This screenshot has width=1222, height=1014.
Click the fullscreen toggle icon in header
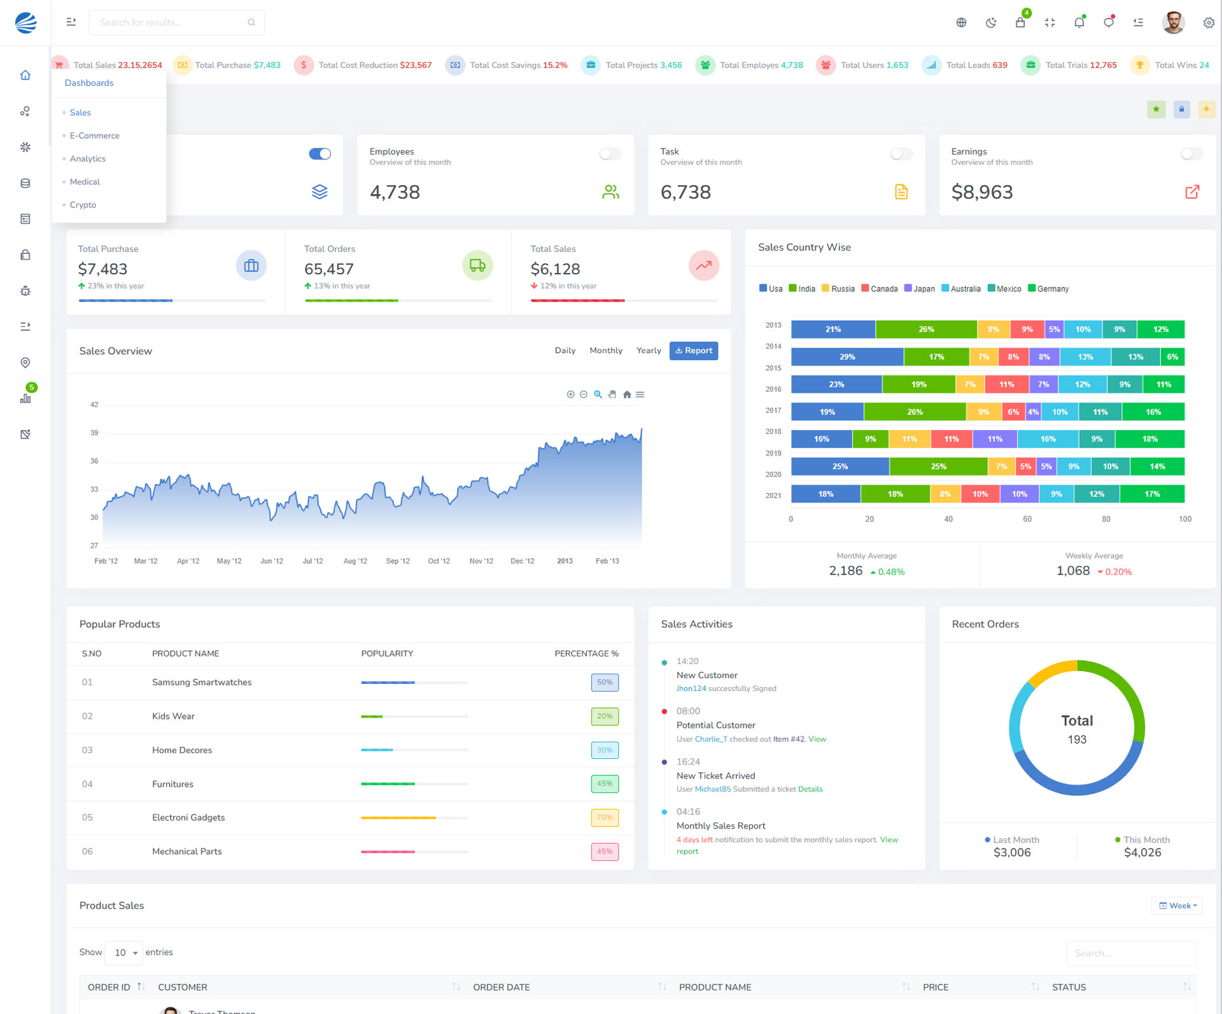tap(1050, 23)
